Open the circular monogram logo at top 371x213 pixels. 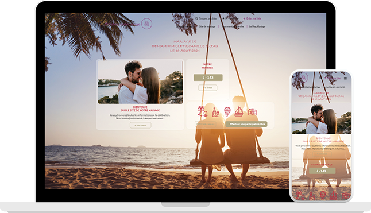point(146,24)
